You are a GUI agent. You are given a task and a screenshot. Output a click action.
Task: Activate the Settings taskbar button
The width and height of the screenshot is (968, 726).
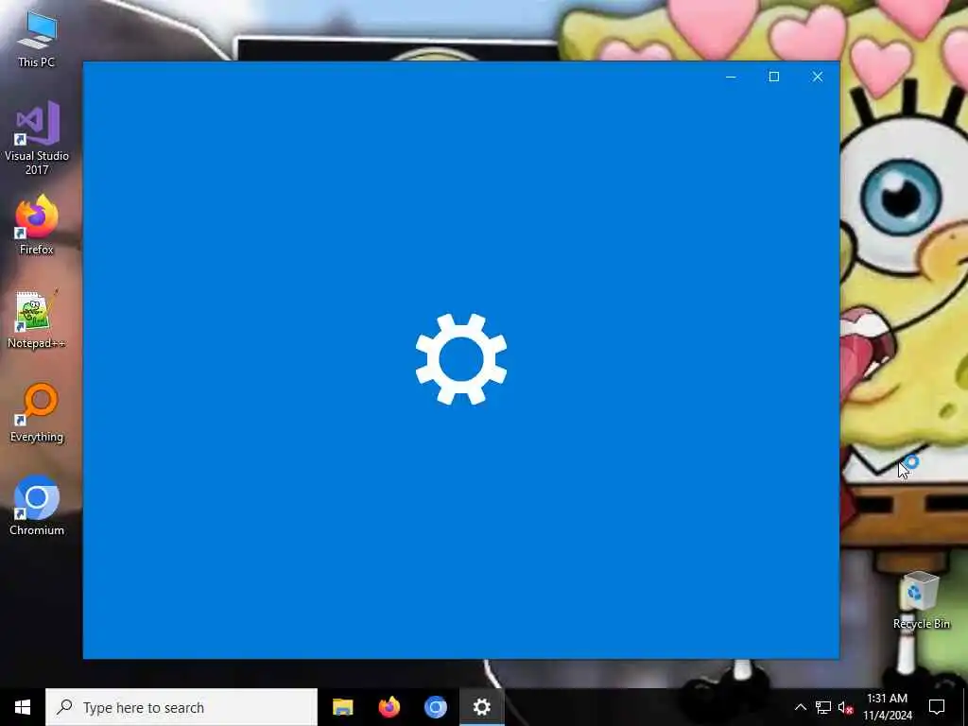point(481,707)
